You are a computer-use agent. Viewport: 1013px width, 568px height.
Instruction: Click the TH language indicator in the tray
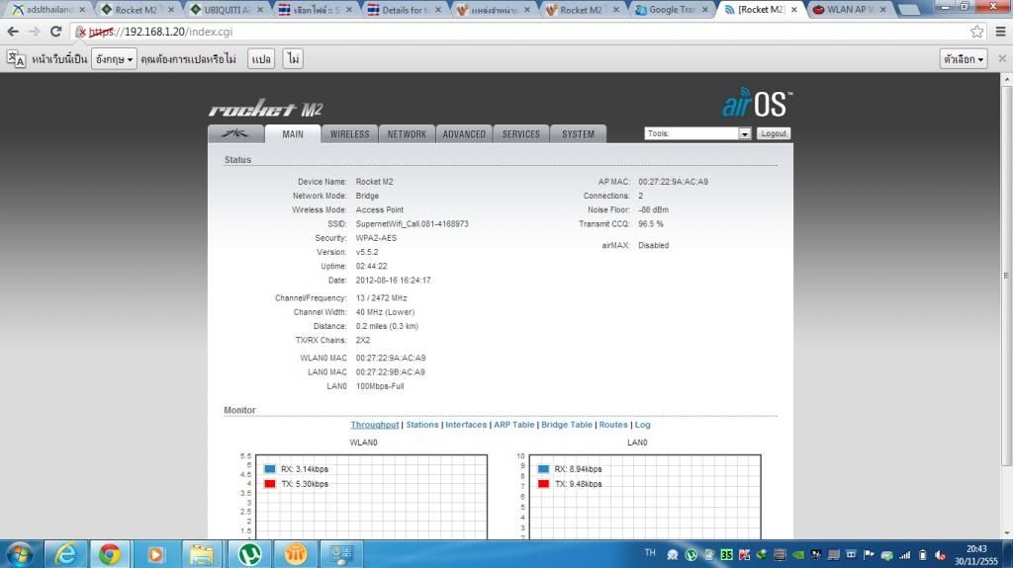click(x=650, y=553)
